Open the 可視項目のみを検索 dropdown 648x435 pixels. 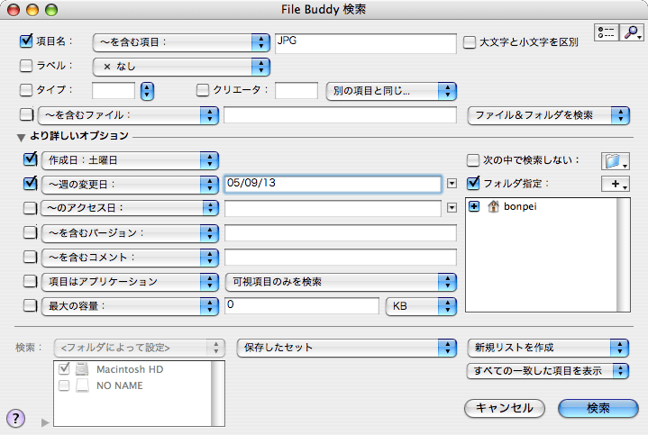[x=341, y=282]
